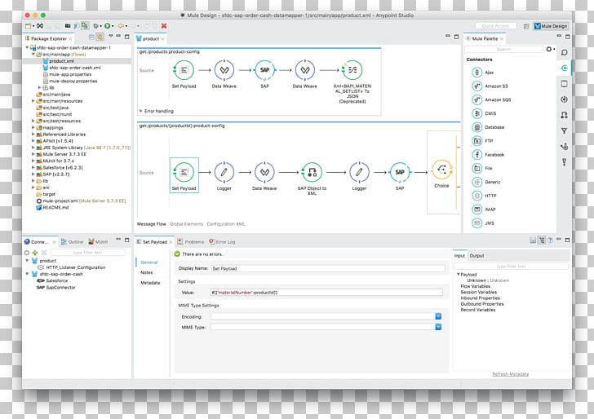Select Xml BAPI_MATERIAL_GETLIST To JSON transformer

pos(352,70)
